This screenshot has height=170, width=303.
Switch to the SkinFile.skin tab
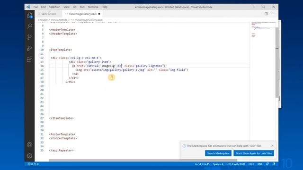tap(48, 14)
